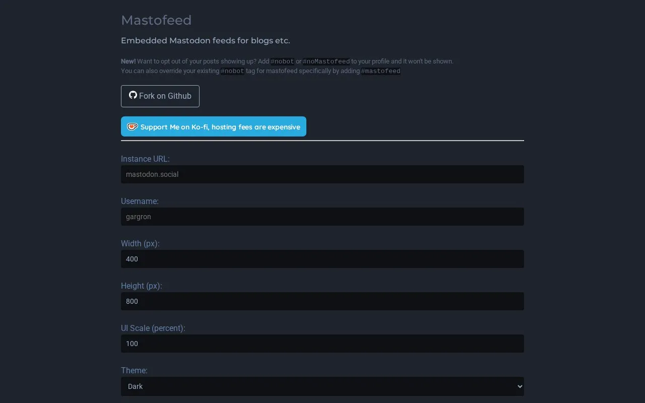Click the Support Me on Ko-fi banner text
Screen dimensions: 645x403
(x=220, y=127)
